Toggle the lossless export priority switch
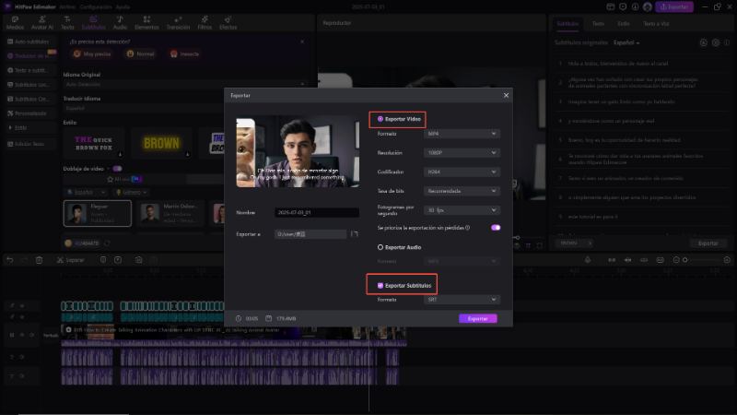 point(496,227)
